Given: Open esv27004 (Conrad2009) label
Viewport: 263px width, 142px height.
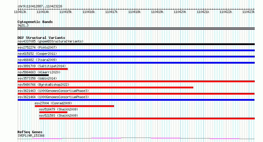Looking at the screenshot, I should coord(53,103).
